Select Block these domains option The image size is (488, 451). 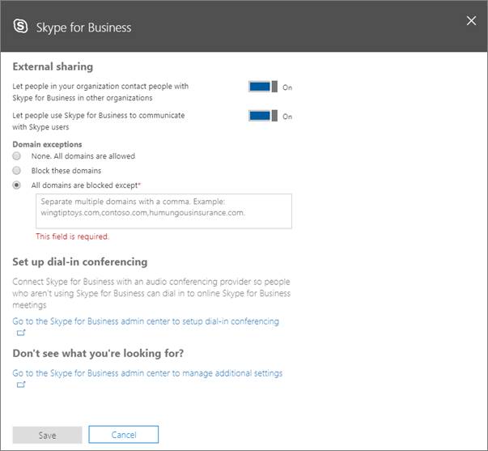(x=16, y=170)
